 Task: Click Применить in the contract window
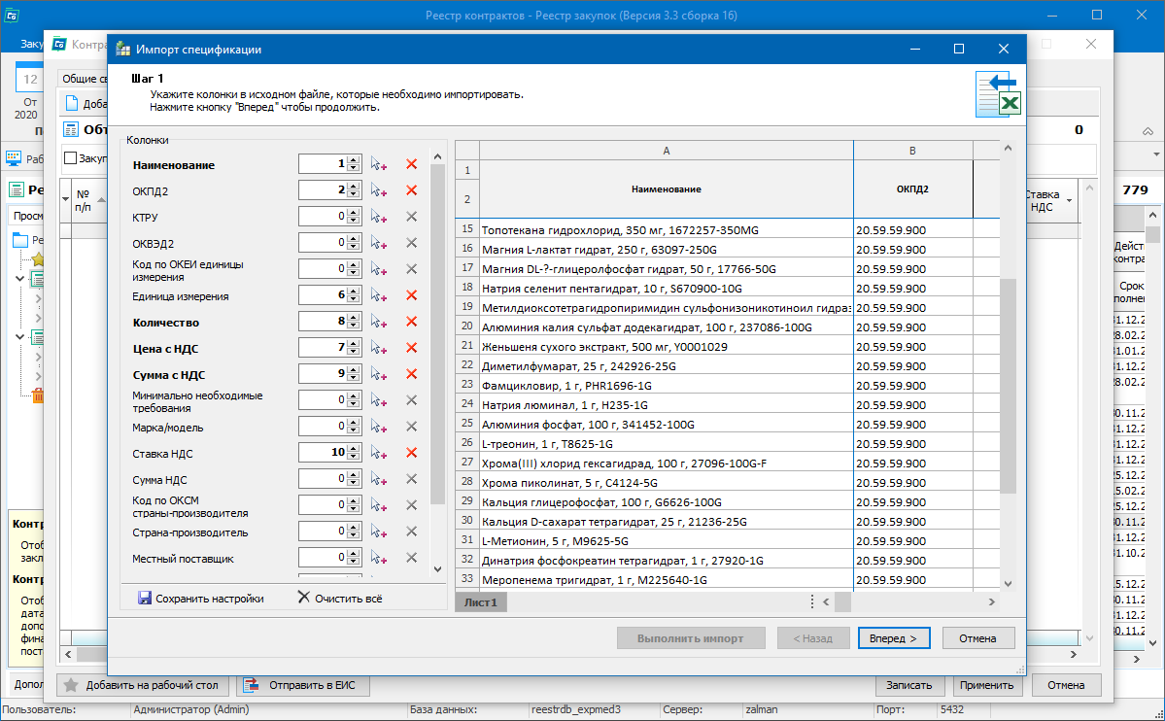(986, 685)
